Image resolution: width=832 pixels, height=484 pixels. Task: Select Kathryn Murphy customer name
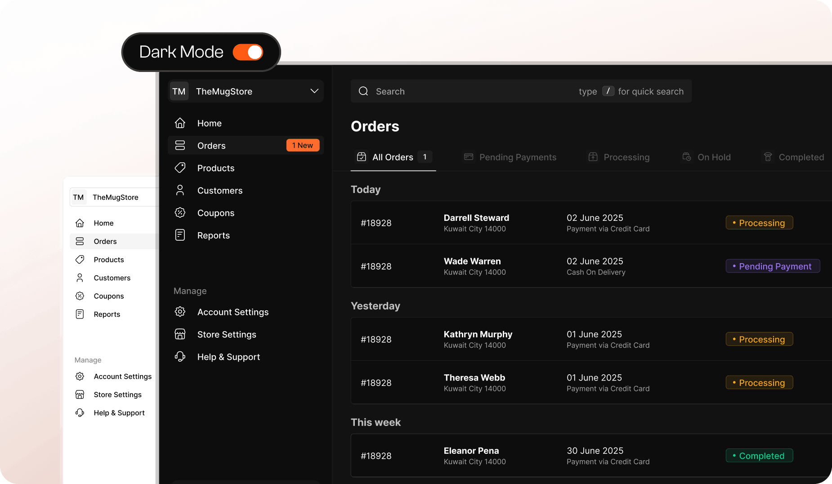478,334
